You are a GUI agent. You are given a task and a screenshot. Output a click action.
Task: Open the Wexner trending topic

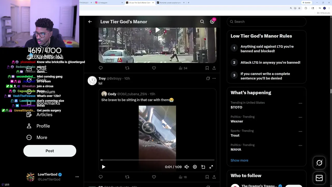tap(237, 121)
